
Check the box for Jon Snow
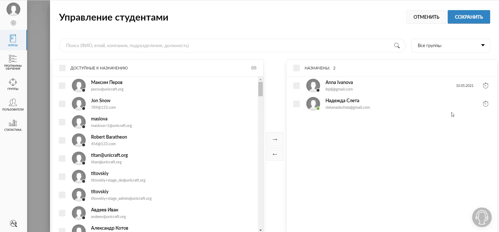coord(62,104)
